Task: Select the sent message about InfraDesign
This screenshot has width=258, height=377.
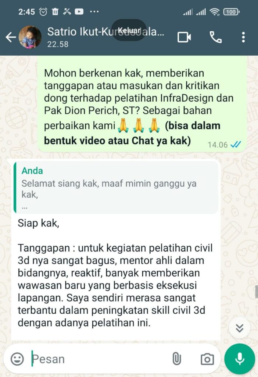Action: point(142,106)
